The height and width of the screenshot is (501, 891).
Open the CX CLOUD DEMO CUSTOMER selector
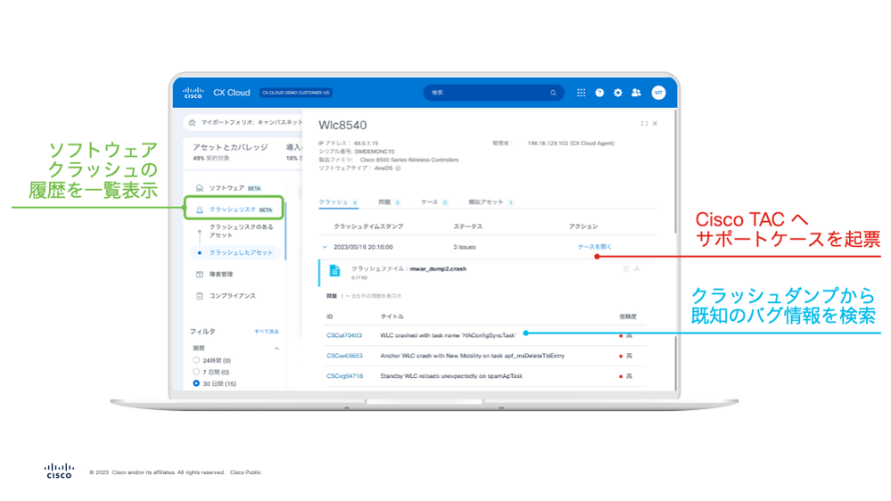[295, 93]
